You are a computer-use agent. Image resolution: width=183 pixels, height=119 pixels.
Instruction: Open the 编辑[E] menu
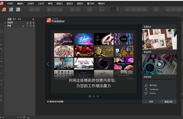click(x=20, y=4)
